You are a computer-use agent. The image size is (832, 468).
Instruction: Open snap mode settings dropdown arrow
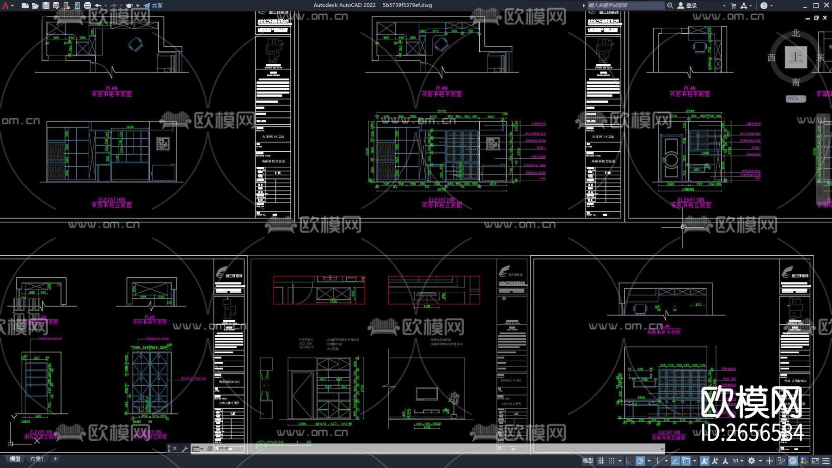point(620,461)
